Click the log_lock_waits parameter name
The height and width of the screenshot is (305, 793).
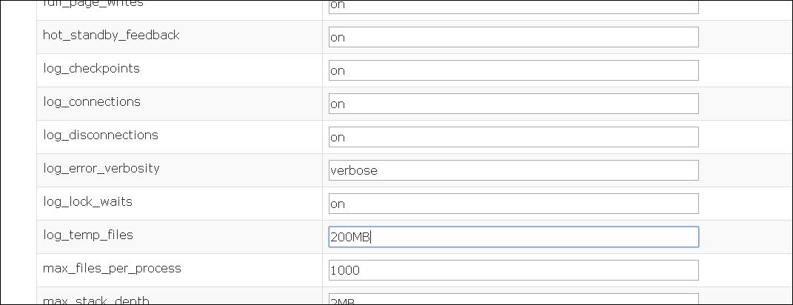point(87,202)
